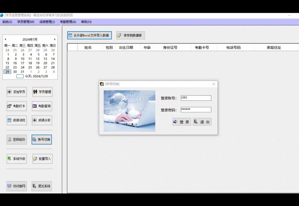This screenshot has width=299, height=206.
Task: Open 考勤查询 attendance query
Action: (x=42, y=106)
